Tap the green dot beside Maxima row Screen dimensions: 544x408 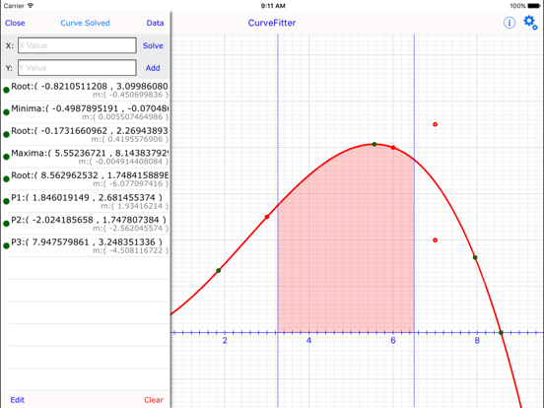click(6, 157)
